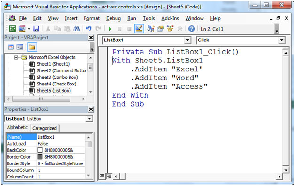Click the Undo arrow icon

89,29
